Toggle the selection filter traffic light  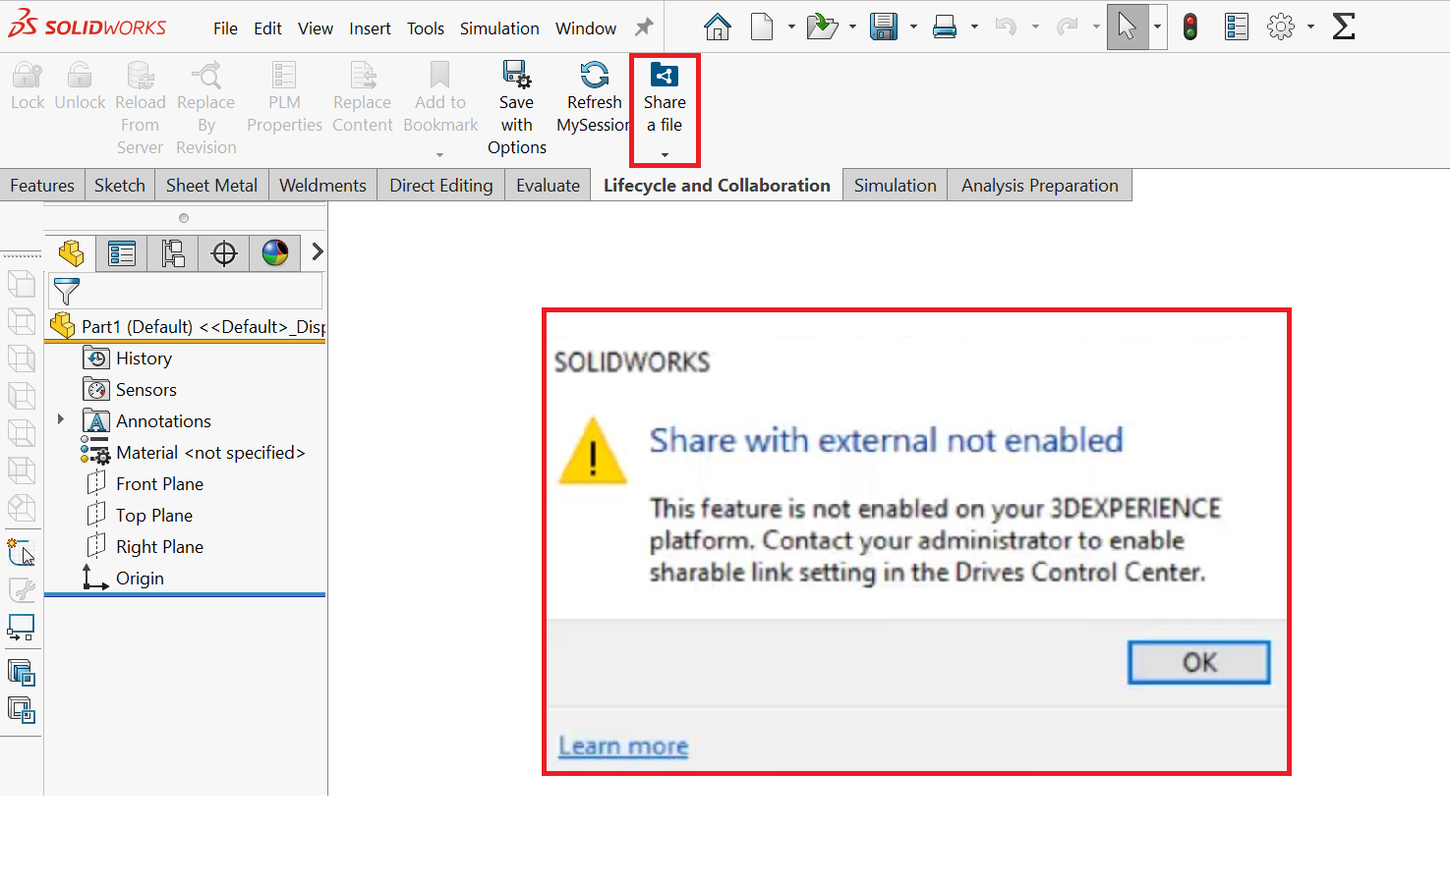pyautogui.click(x=1189, y=27)
